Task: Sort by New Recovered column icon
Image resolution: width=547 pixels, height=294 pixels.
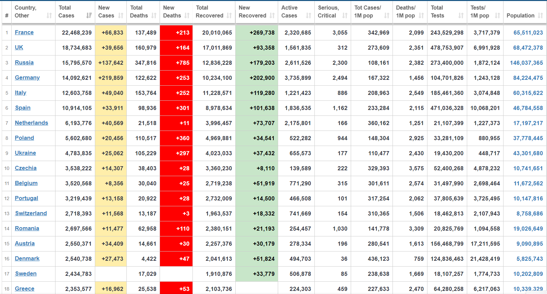Action: [272, 15]
